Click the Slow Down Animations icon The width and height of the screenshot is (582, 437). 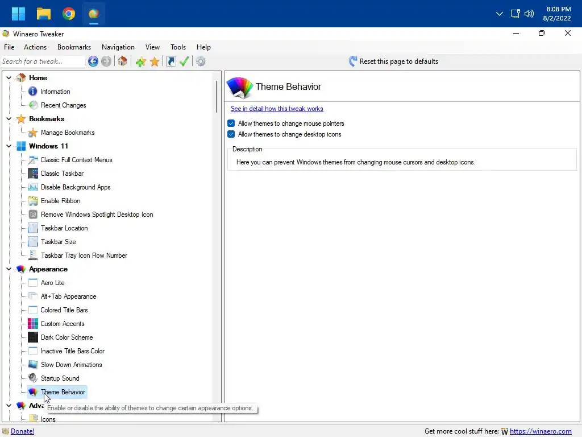coord(32,365)
